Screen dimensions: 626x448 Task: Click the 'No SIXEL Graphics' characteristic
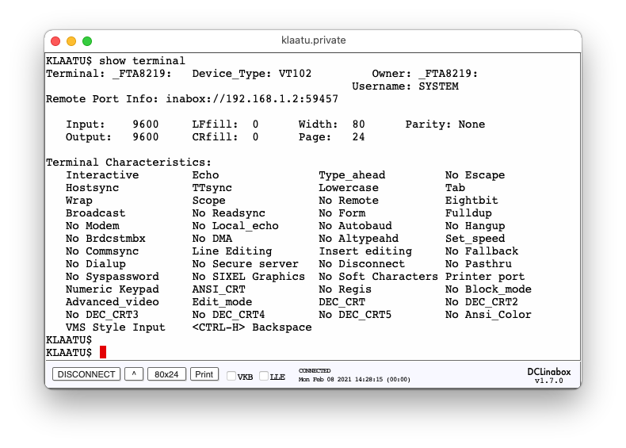coord(248,277)
